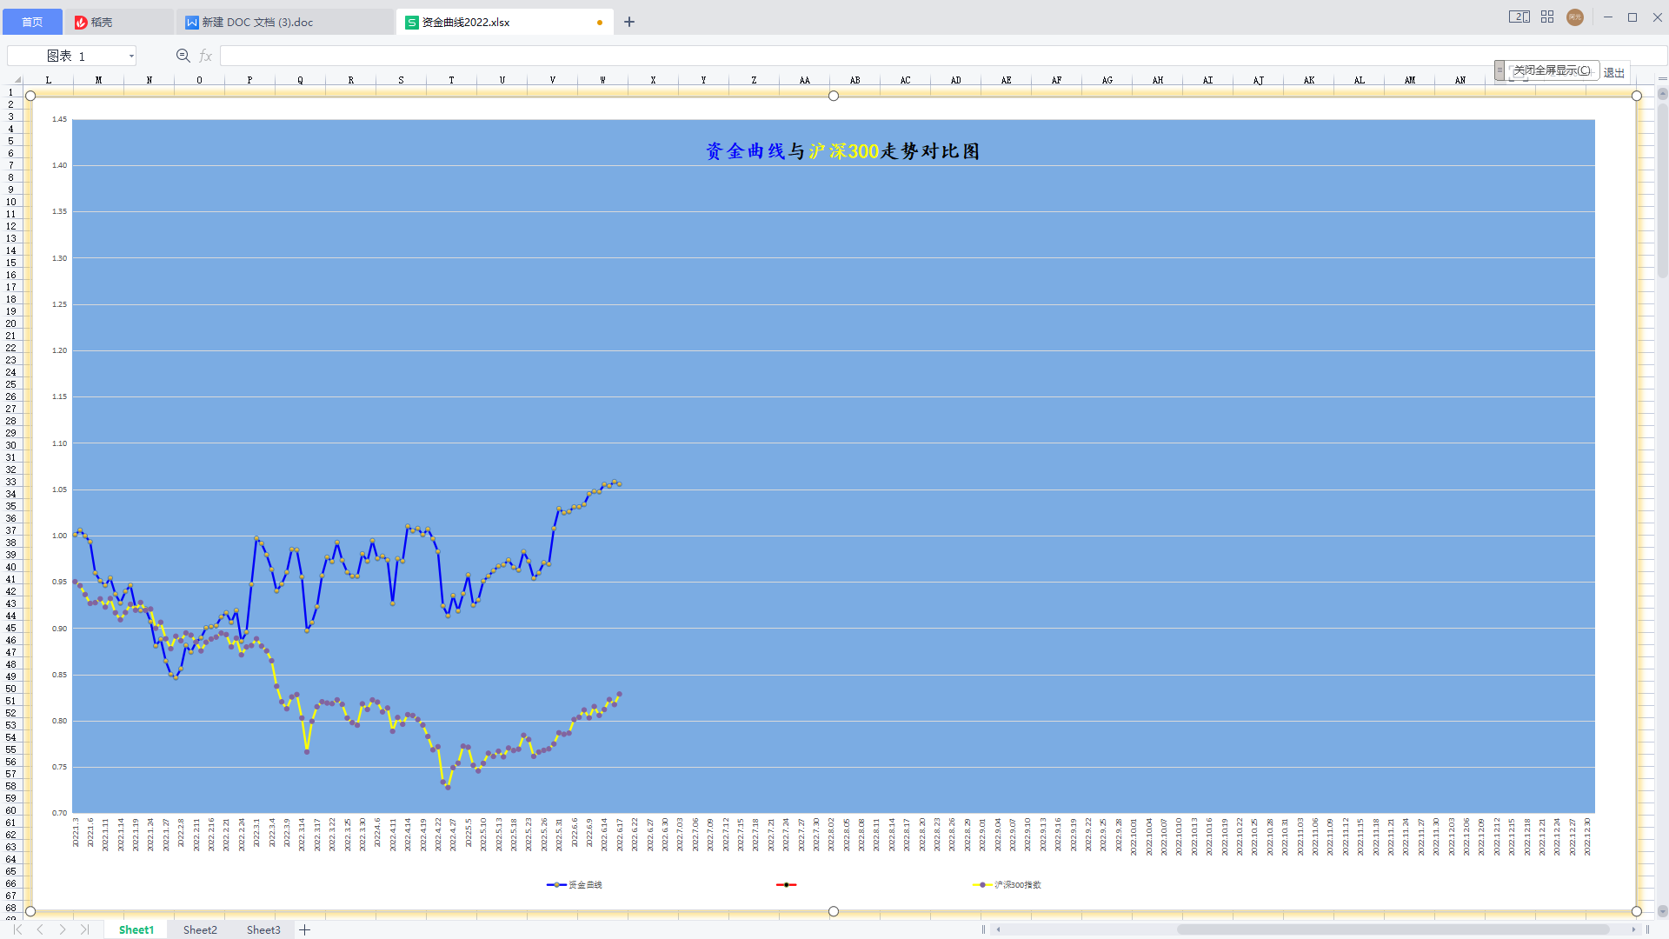The width and height of the screenshot is (1669, 939).
Task: Click 关闭全屏显示(C) button
Action: tap(1552, 70)
